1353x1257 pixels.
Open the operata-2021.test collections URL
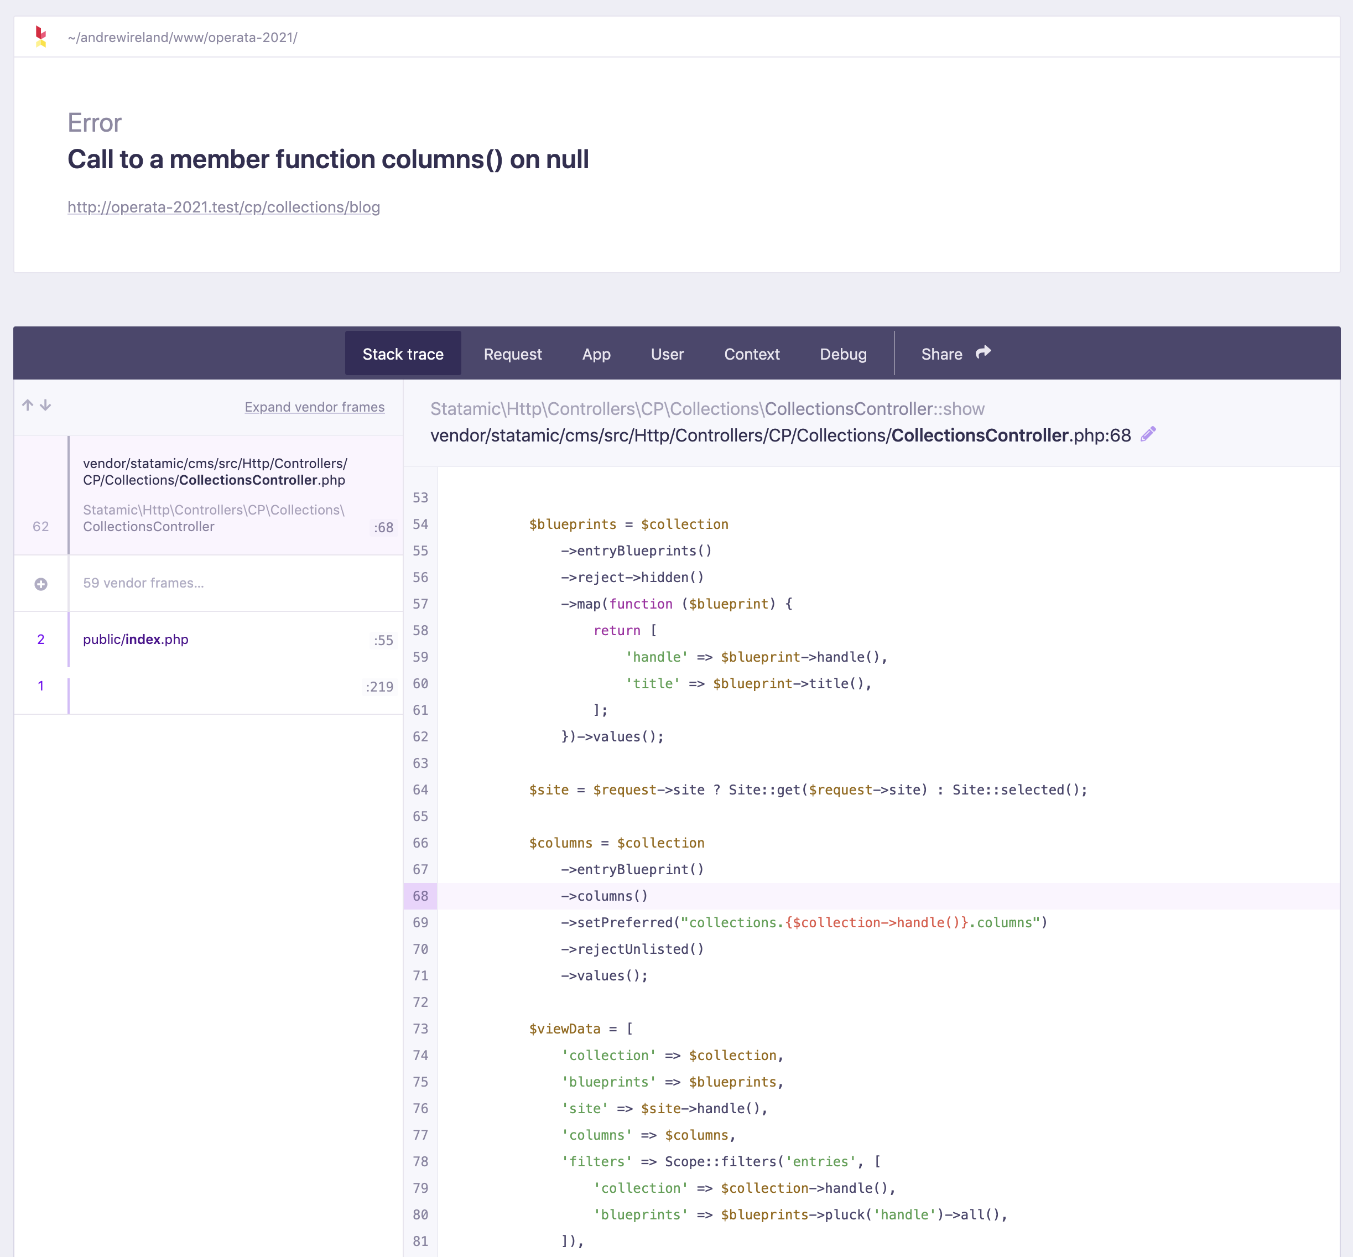tap(223, 207)
